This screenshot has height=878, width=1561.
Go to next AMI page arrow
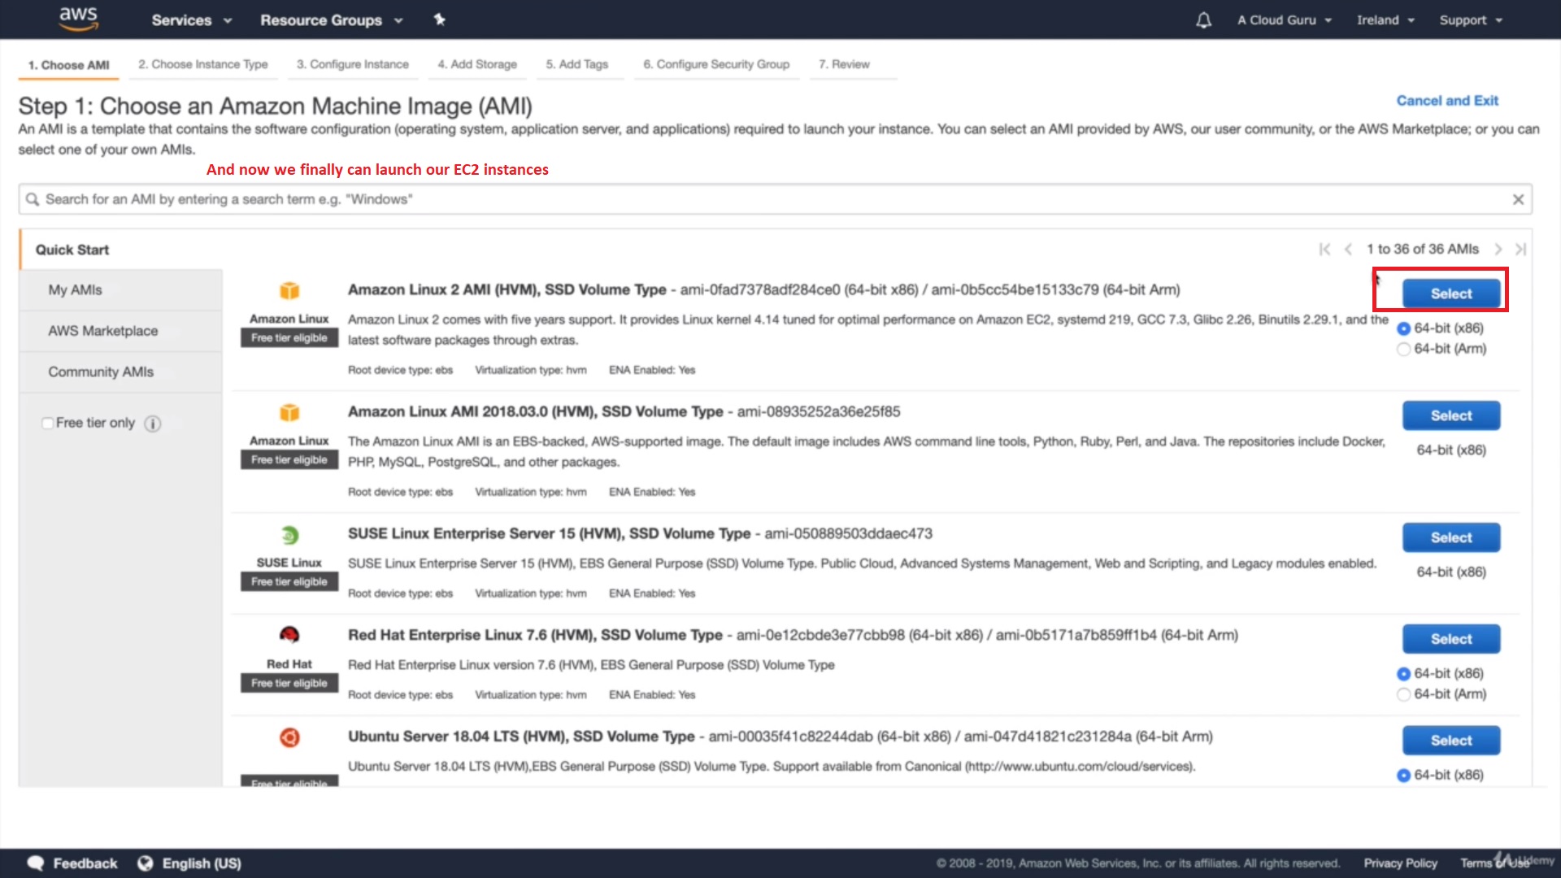click(x=1498, y=250)
